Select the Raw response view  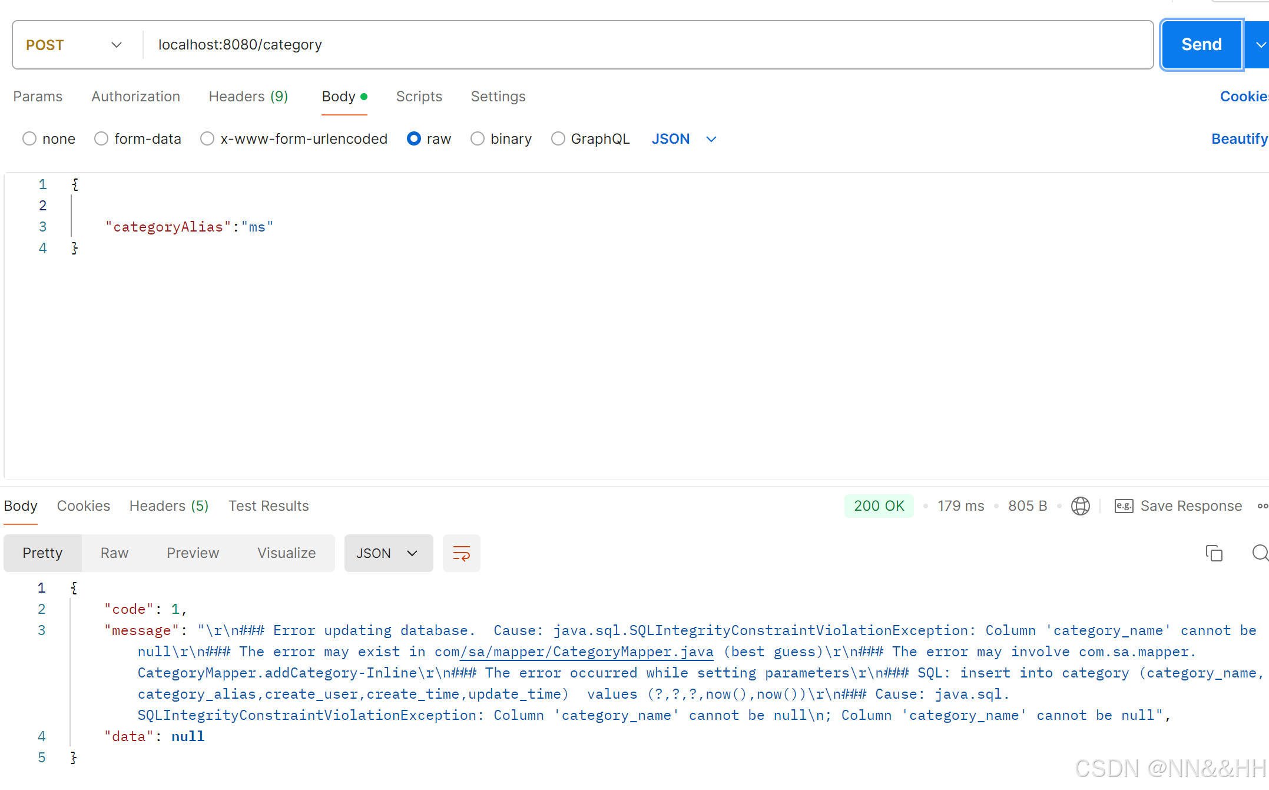(114, 553)
